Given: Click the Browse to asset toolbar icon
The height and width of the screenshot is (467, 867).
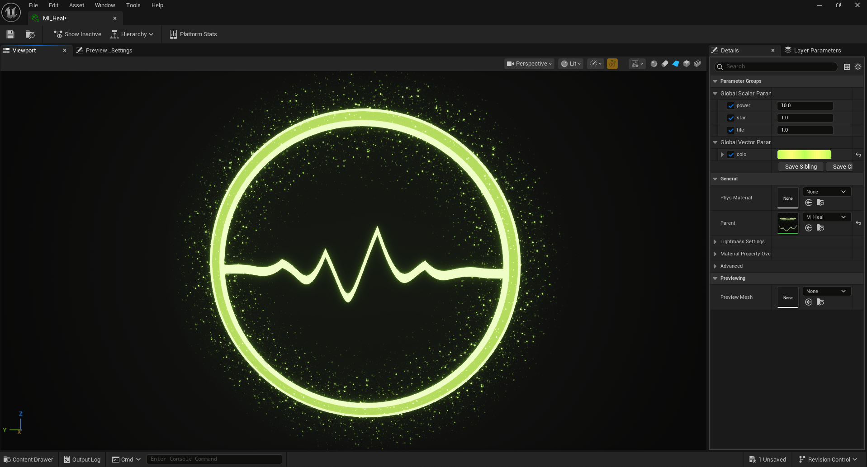Looking at the screenshot, I should (30, 34).
